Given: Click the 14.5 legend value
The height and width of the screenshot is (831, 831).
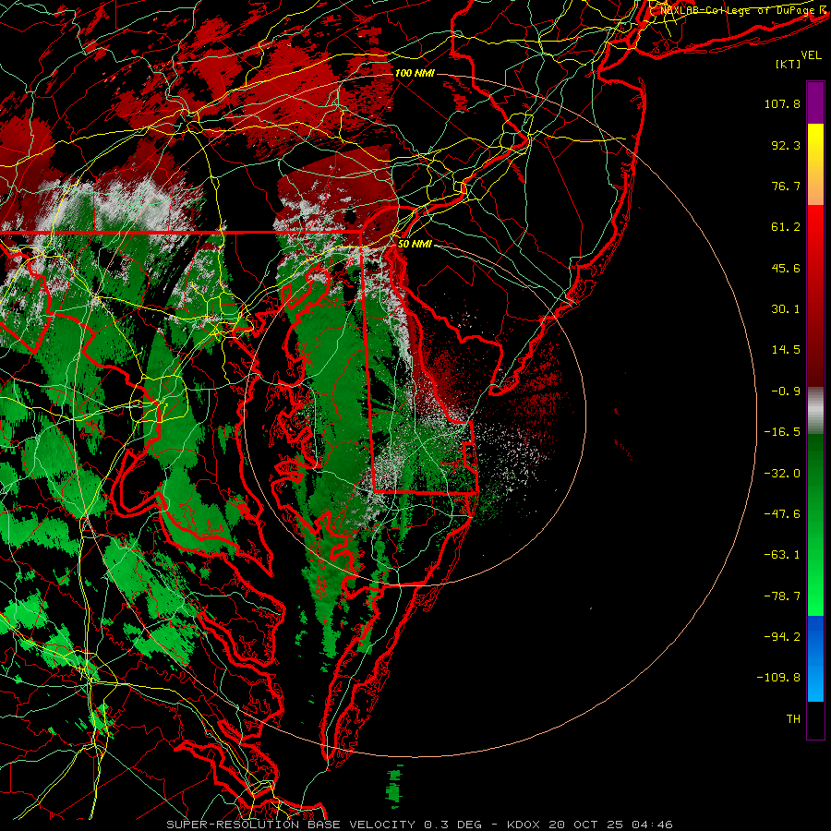Looking at the screenshot, I should tap(786, 350).
